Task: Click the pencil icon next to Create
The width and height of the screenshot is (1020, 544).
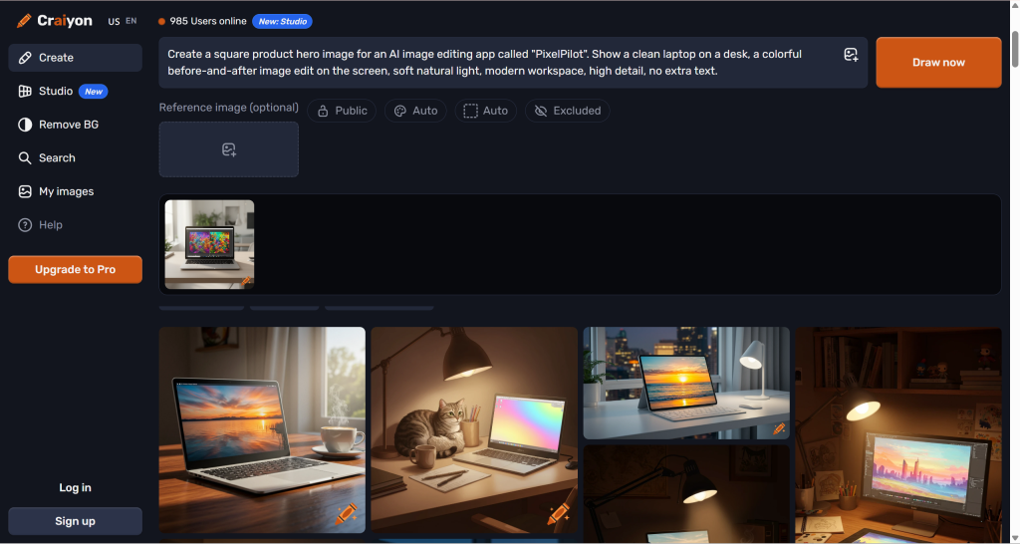Action: point(25,58)
